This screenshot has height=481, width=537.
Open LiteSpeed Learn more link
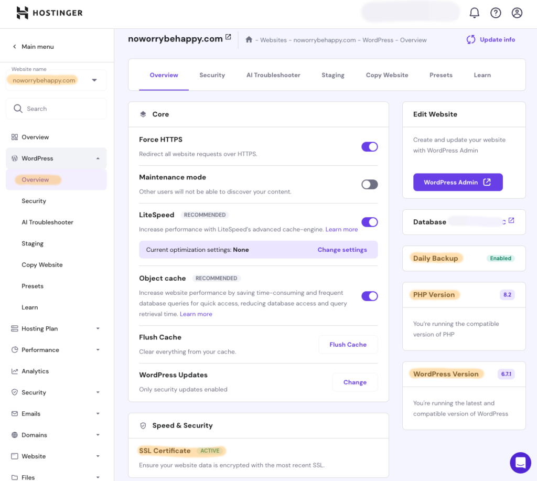[x=341, y=229]
